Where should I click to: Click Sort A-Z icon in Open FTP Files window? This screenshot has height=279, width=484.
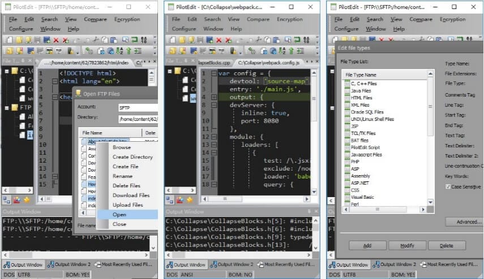coord(119,50)
